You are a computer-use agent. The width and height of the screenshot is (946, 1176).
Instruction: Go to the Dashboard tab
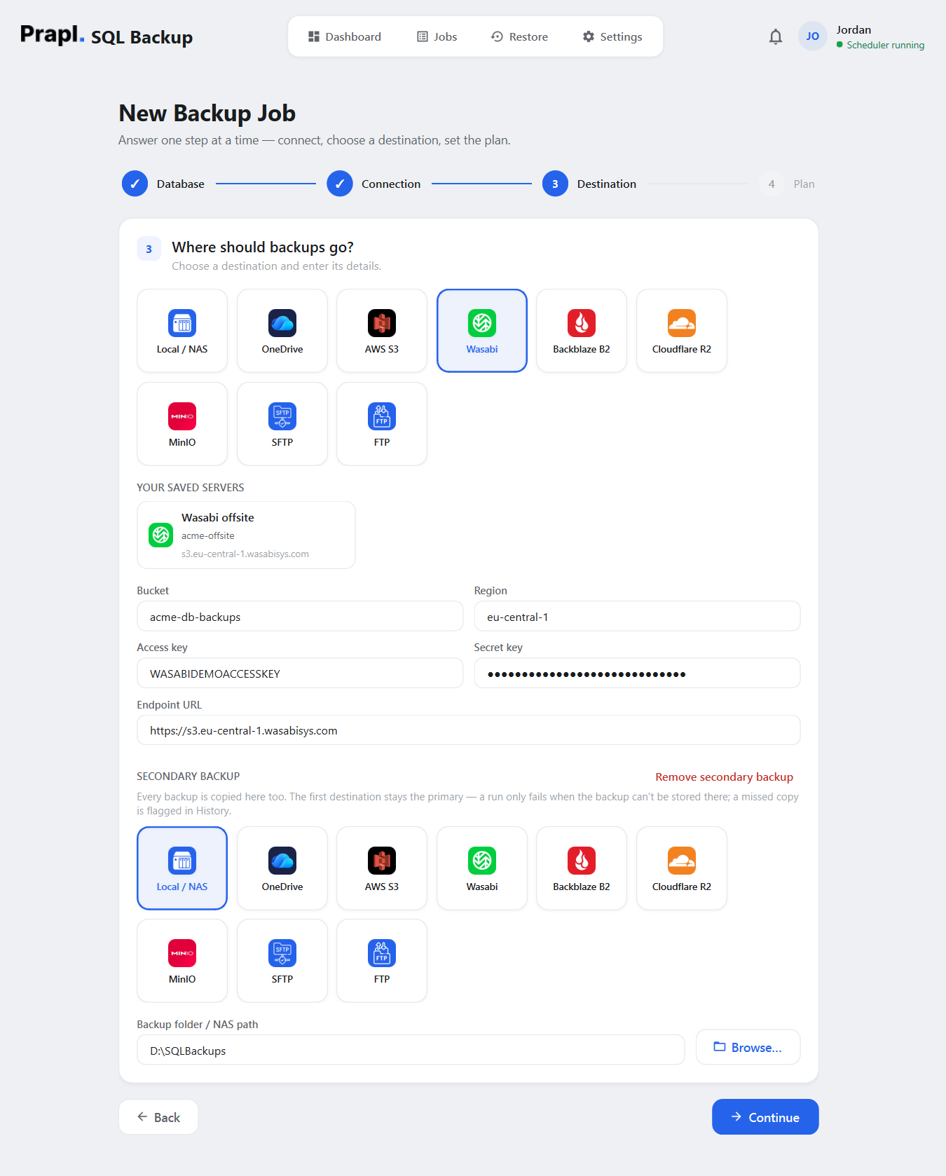(x=345, y=36)
